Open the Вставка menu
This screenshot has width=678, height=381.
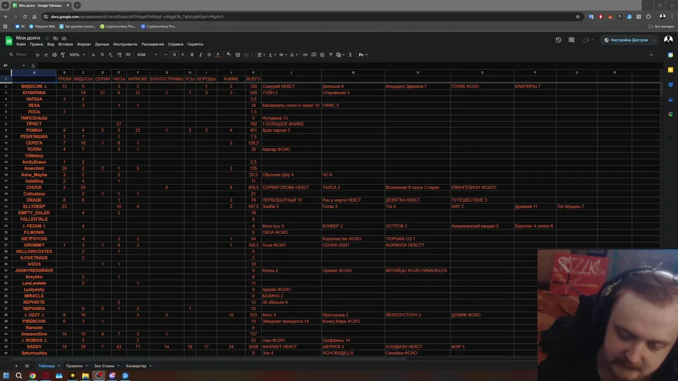point(66,44)
